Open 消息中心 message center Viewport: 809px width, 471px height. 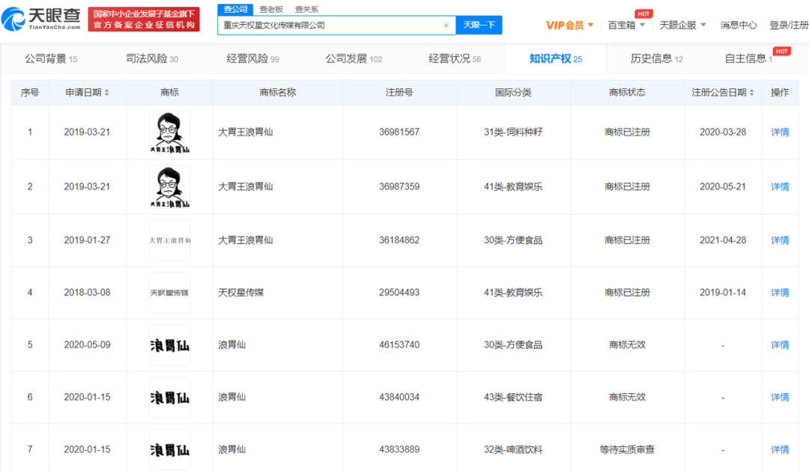point(739,25)
